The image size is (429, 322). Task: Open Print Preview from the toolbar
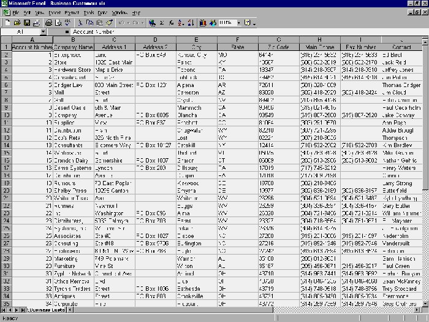(x=58, y=23)
